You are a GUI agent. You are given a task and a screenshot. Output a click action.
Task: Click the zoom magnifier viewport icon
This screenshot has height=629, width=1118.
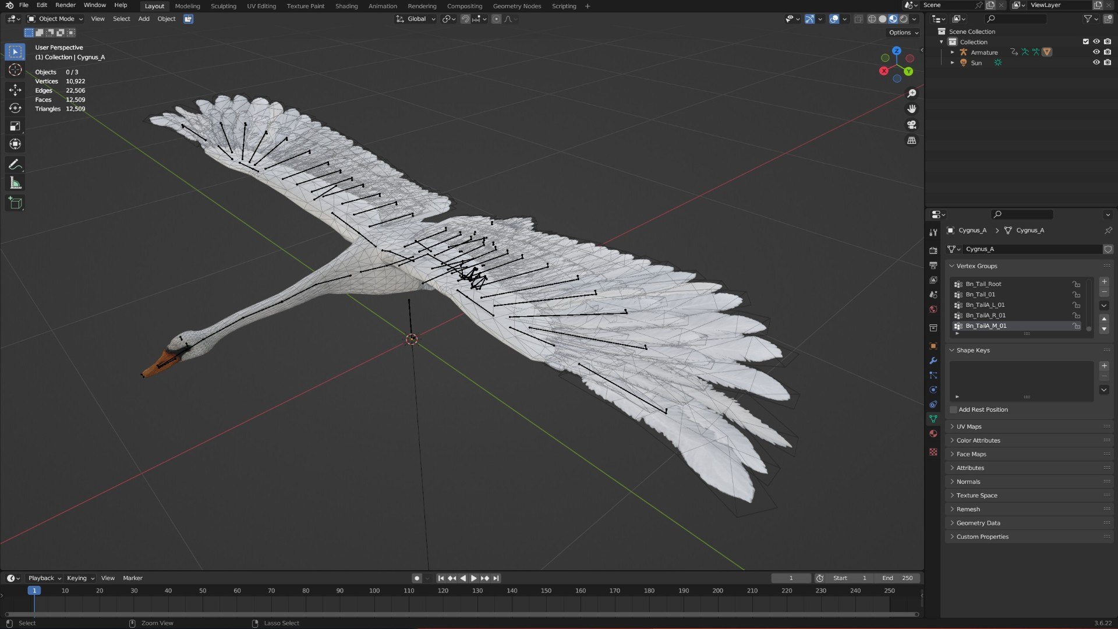(912, 93)
